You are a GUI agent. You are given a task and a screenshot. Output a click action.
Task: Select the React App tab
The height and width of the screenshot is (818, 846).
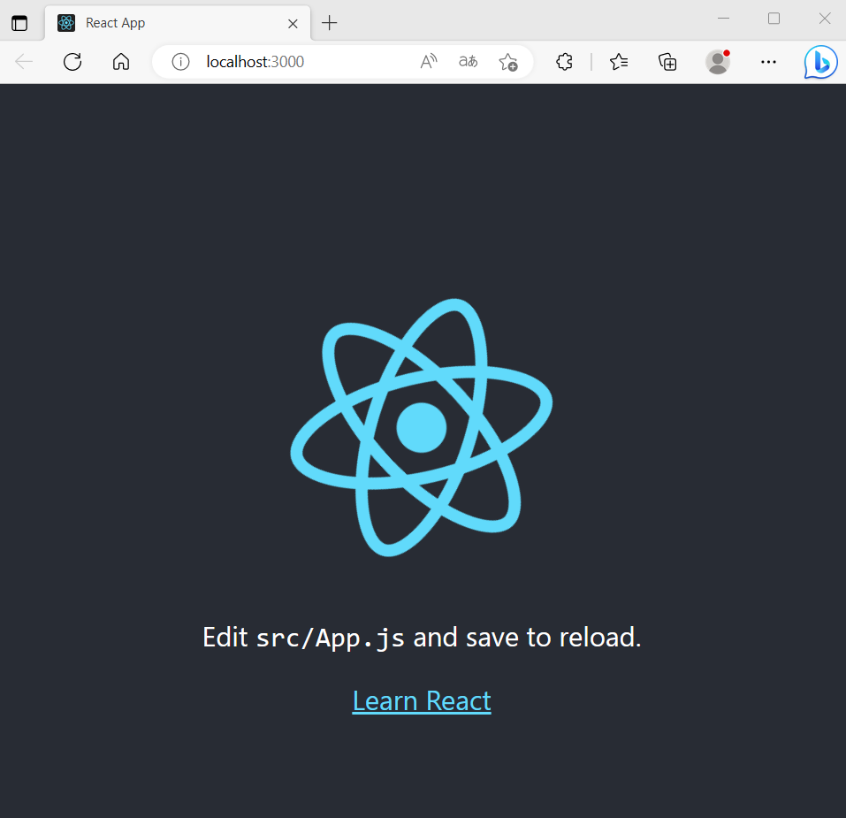pos(178,23)
